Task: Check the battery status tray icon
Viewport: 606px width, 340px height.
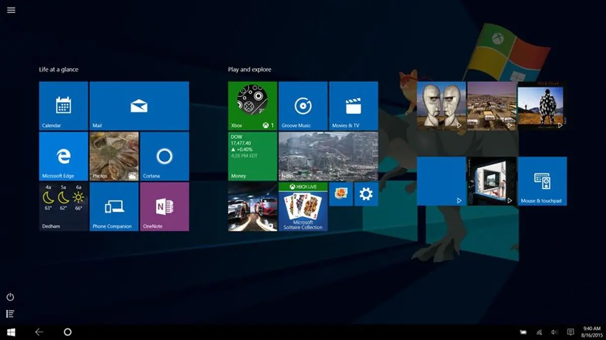Action: click(524, 332)
